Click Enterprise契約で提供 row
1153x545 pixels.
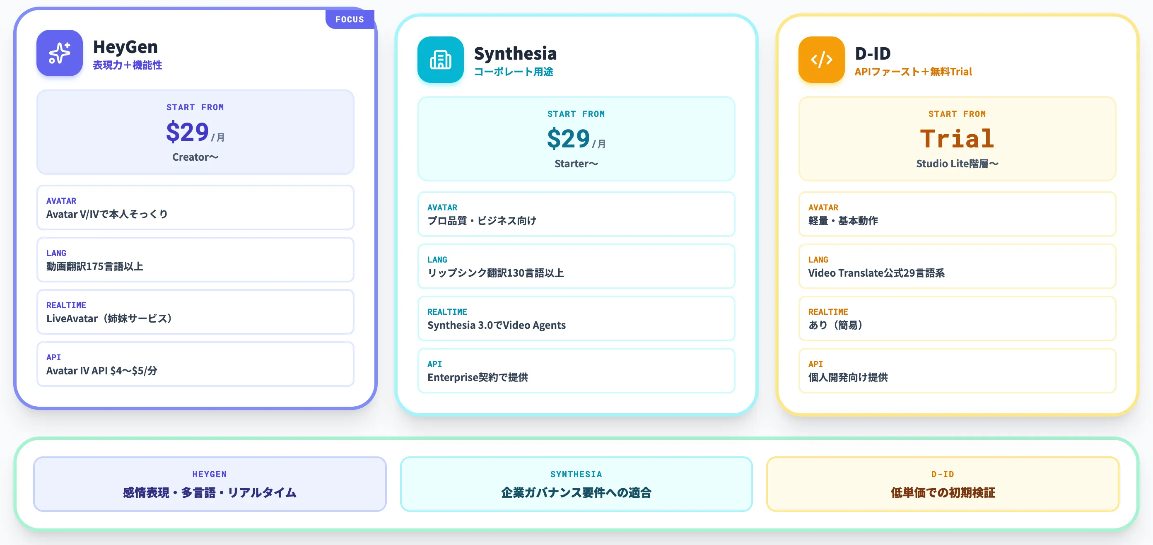[x=576, y=371]
